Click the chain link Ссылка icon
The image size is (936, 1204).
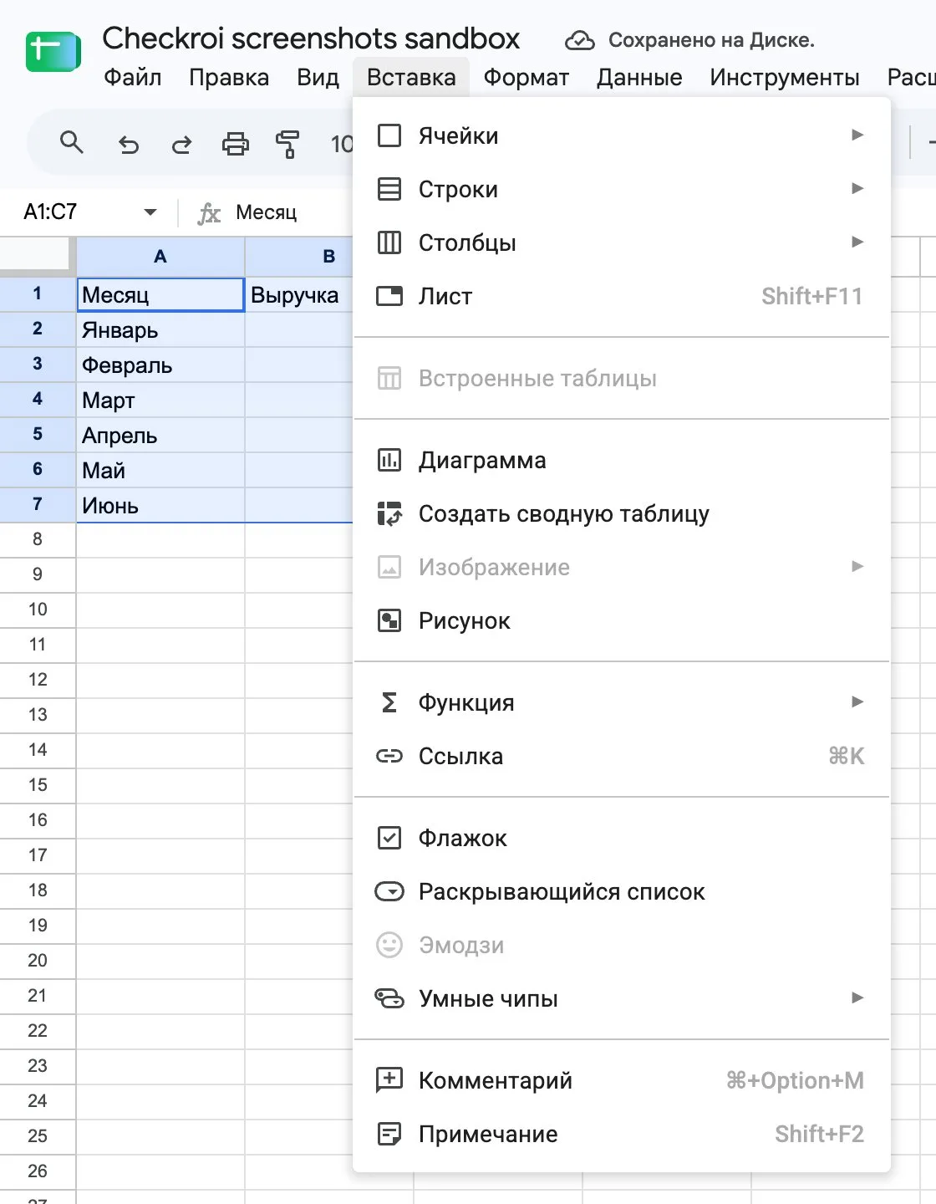[x=389, y=756]
